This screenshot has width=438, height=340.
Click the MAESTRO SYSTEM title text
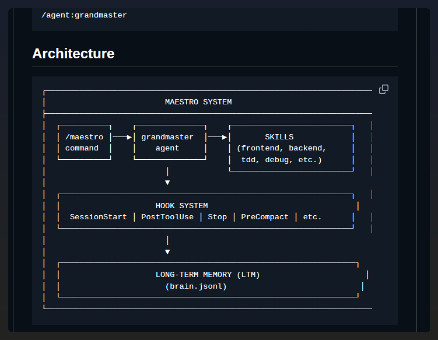pyautogui.click(x=198, y=102)
